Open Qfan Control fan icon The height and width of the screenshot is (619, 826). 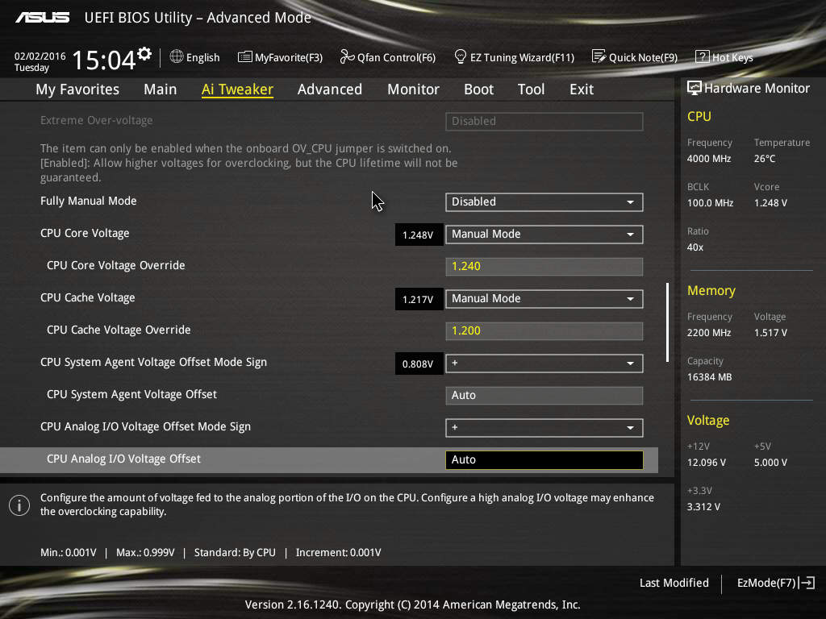click(x=347, y=56)
